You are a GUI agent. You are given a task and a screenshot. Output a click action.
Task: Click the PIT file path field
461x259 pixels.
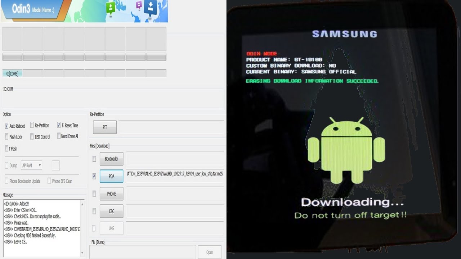click(171, 127)
